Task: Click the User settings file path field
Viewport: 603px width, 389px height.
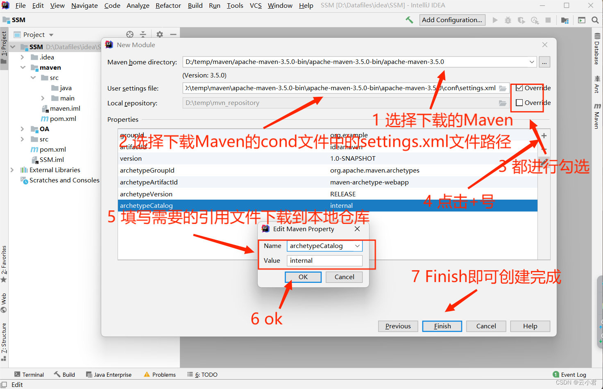Action: [346, 88]
